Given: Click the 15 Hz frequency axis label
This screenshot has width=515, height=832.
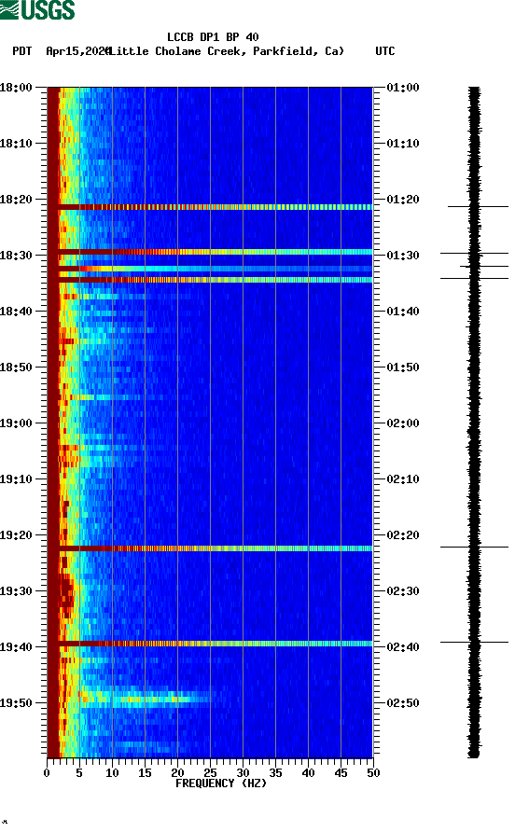Looking at the screenshot, I should point(145,773).
